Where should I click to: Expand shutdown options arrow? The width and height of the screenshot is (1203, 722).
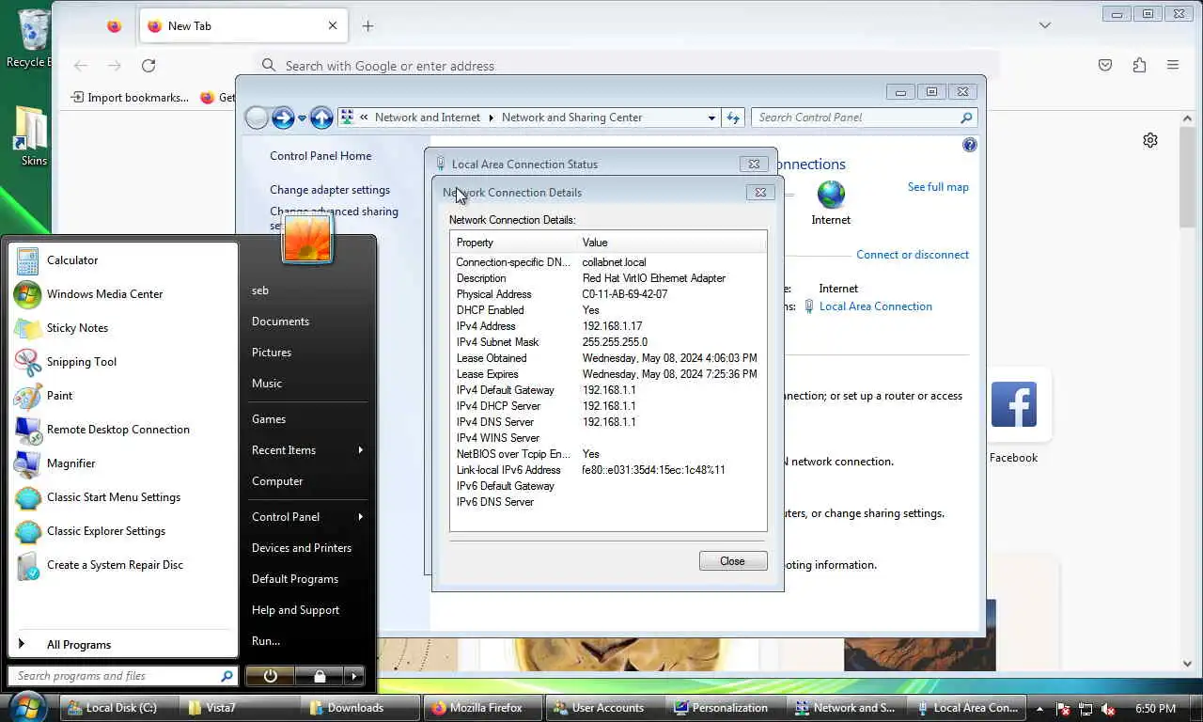coord(354,676)
